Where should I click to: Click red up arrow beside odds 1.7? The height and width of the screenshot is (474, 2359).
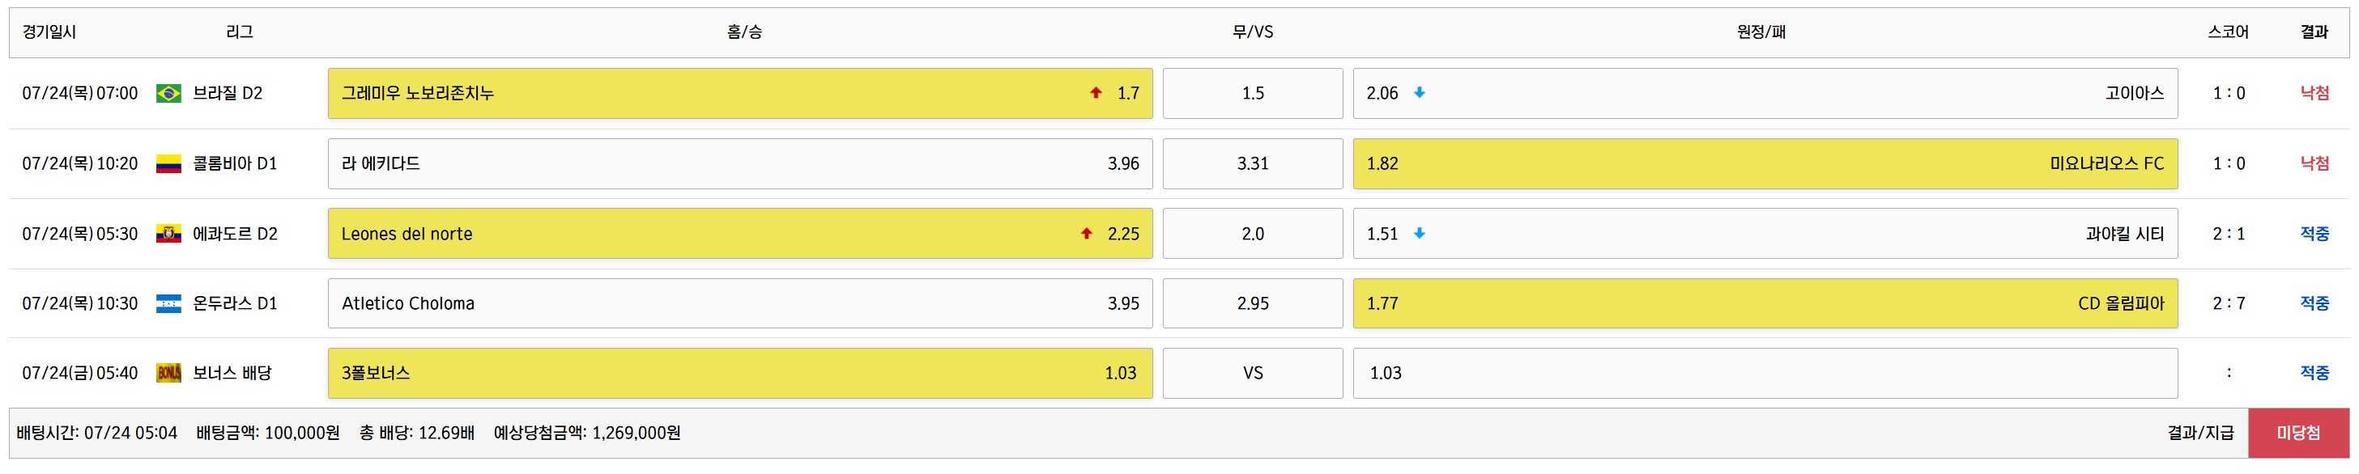(x=1095, y=92)
